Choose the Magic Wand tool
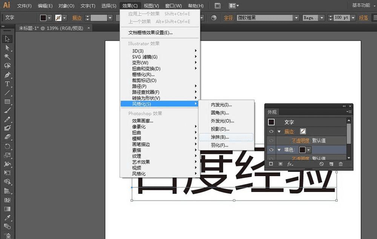Image resolution: width=377 pixels, height=239 pixels. pos(7,56)
